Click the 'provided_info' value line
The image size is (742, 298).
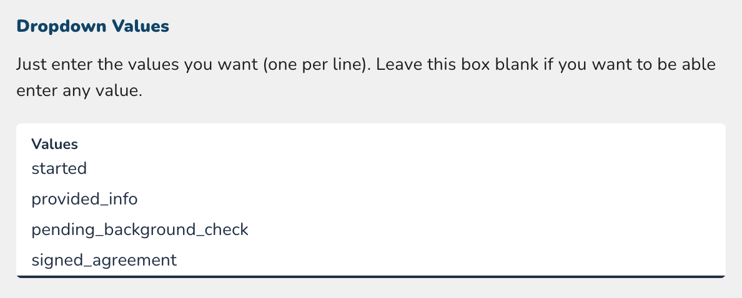click(84, 199)
